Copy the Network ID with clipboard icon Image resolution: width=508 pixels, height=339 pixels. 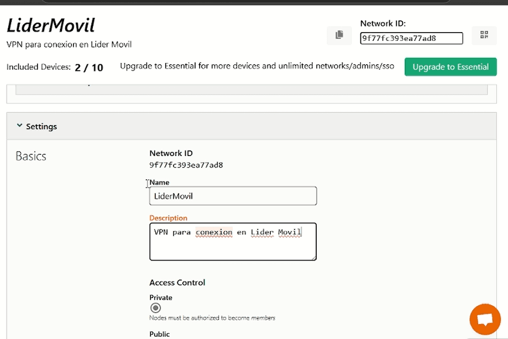(339, 35)
